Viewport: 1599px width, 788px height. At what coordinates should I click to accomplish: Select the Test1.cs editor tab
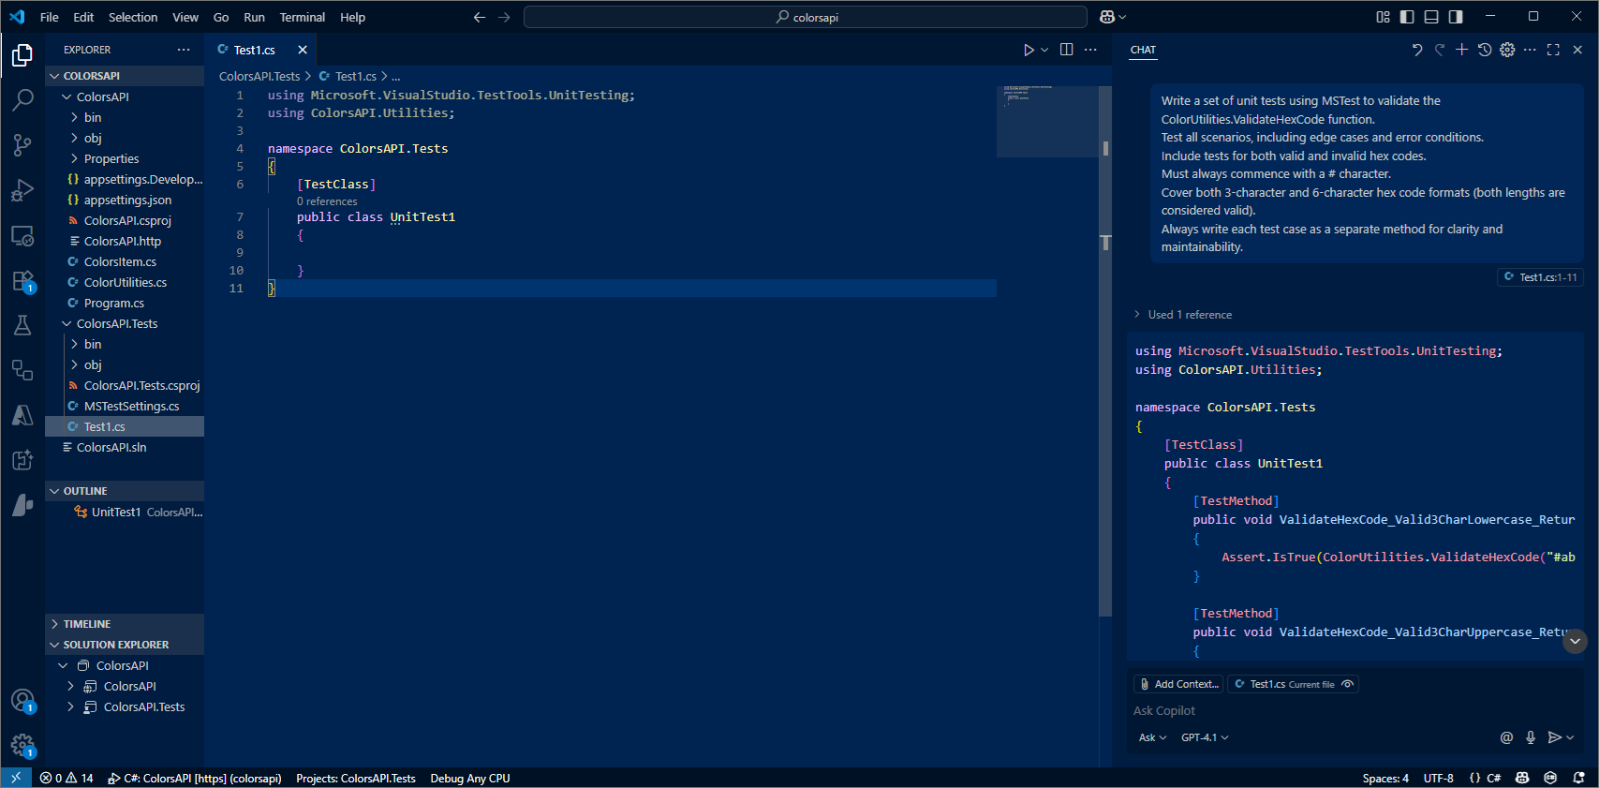click(254, 50)
